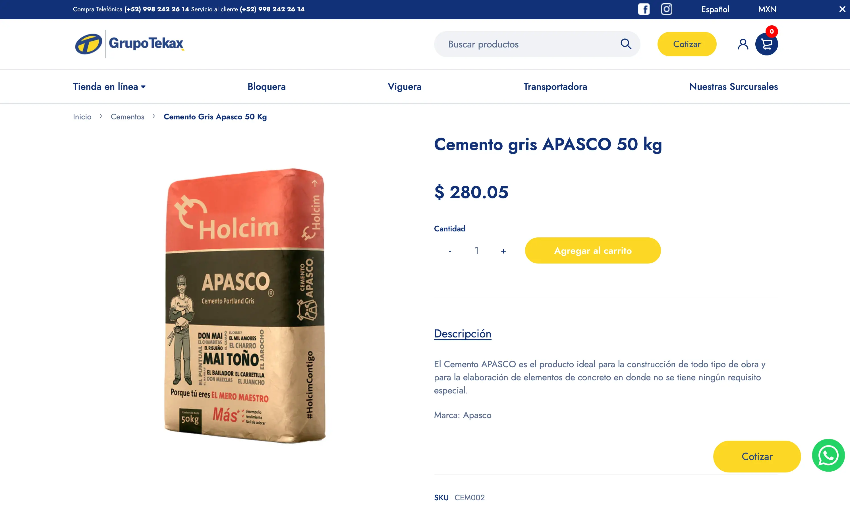This screenshot has width=850, height=510.
Task: Increase quantity with plus button
Action: 503,251
